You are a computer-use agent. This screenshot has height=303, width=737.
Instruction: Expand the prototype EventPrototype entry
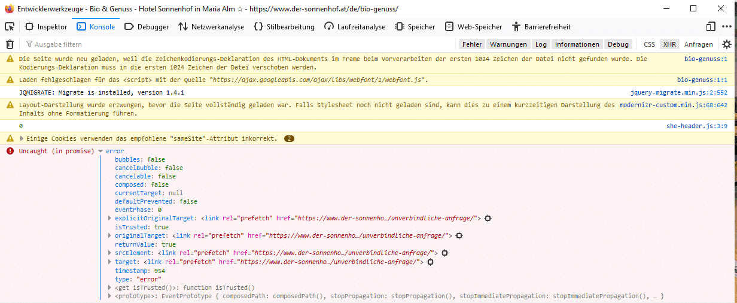pos(109,296)
